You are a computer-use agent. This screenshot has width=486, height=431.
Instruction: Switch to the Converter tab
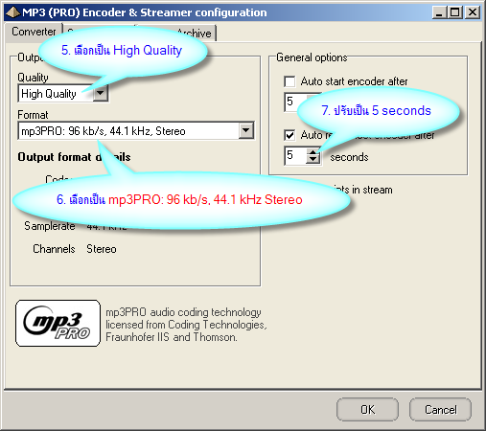coord(34,32)
